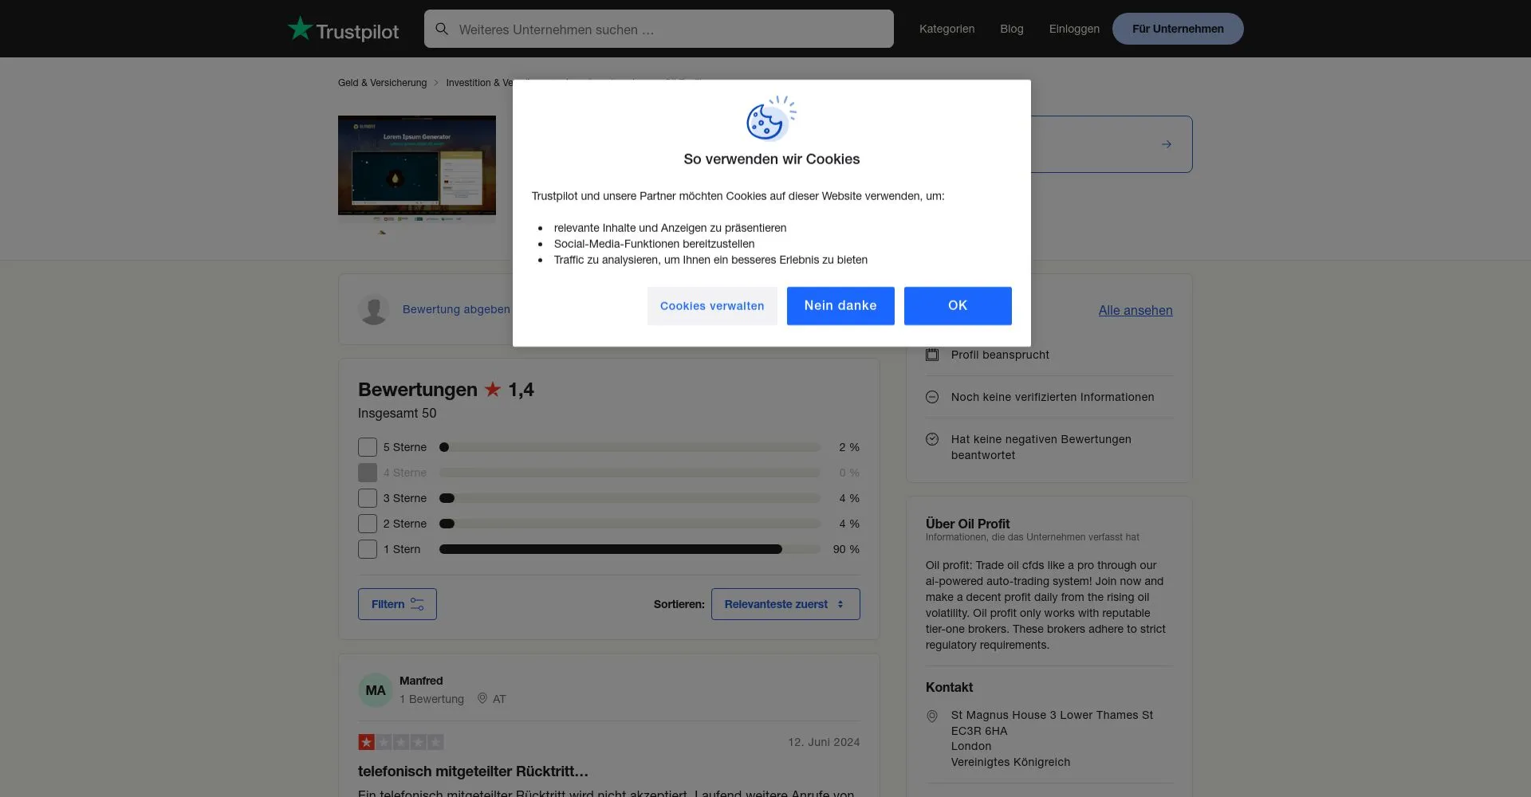Click the MA reviewer avatar
Image resolution: width=1531 pixels, height=797 pixels.
point(376,690)
